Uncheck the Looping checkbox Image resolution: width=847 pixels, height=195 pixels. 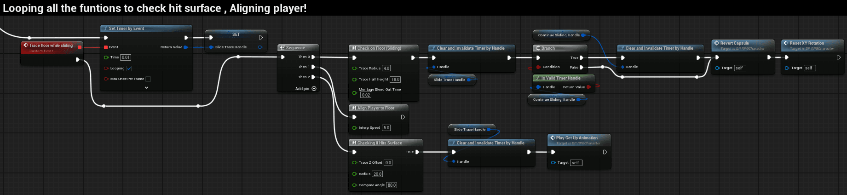(x=129, y=69)
